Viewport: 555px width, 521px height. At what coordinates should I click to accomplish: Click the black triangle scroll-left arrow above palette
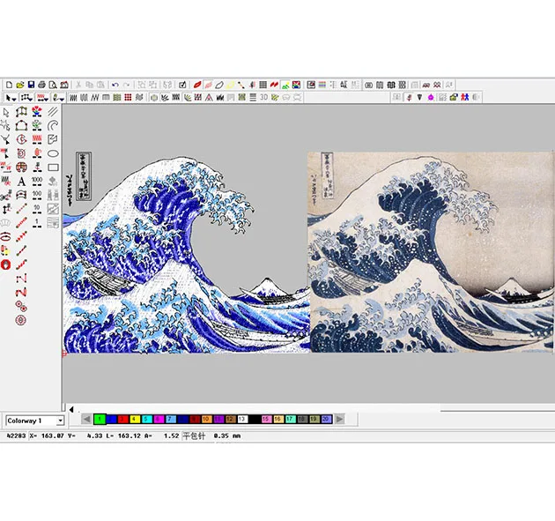(71, 409)
